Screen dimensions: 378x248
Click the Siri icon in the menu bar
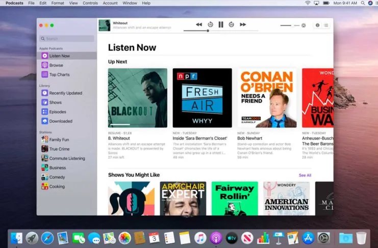pos(370,3)
